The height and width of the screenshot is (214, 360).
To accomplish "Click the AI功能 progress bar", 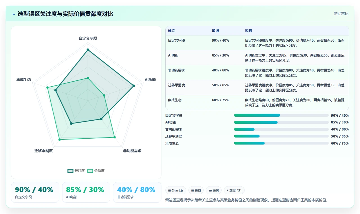I will [281, 122].
